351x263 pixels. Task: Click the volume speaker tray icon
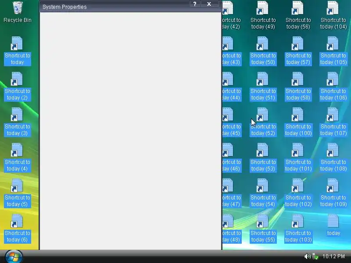(308, 256)
